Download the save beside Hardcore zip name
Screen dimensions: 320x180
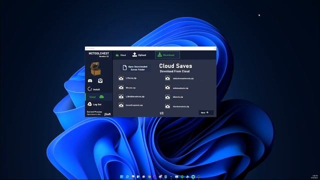tap(167, 106)
